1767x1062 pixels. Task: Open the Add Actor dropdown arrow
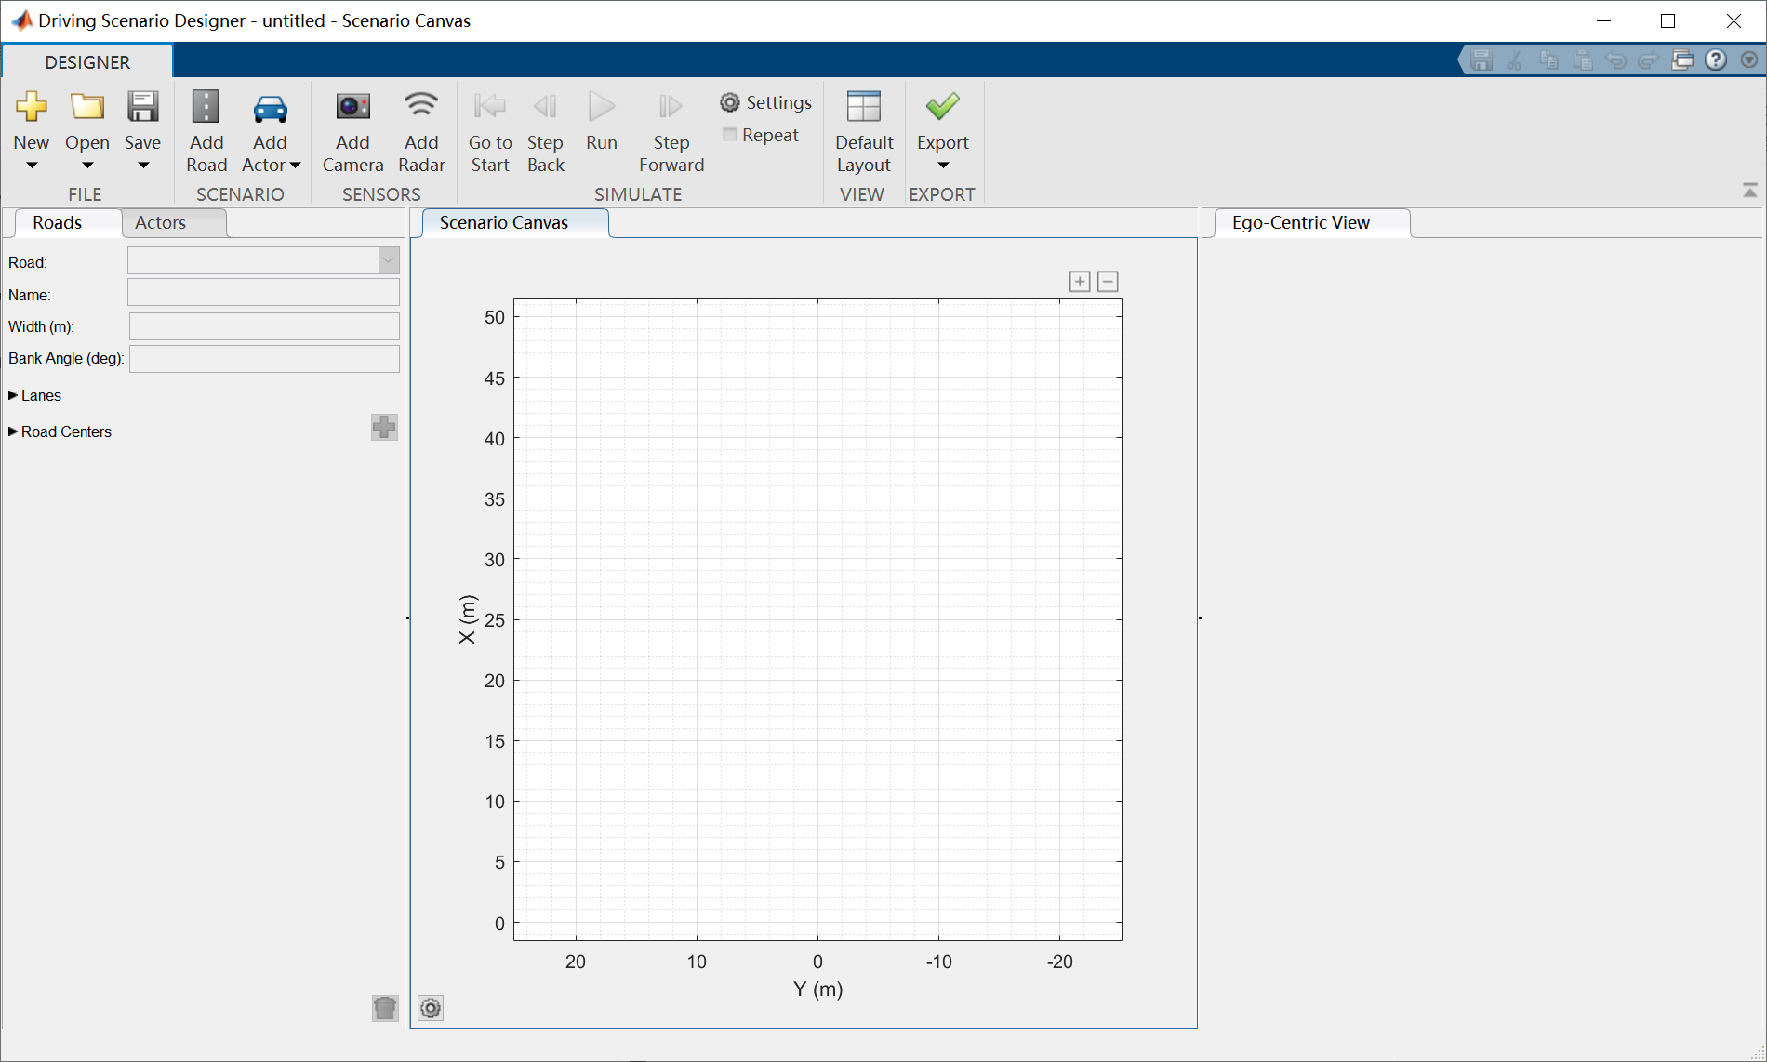(295, 166)
